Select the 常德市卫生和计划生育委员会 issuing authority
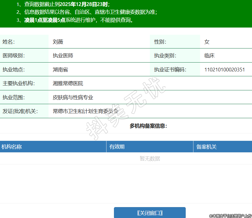The width and height of the screenshot is (252, 218). pyautogui.click(x=86, y=111)
